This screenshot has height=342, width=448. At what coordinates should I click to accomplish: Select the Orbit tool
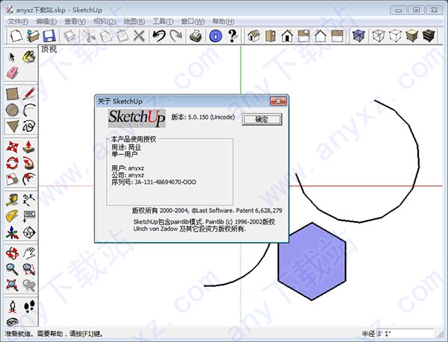12,253
